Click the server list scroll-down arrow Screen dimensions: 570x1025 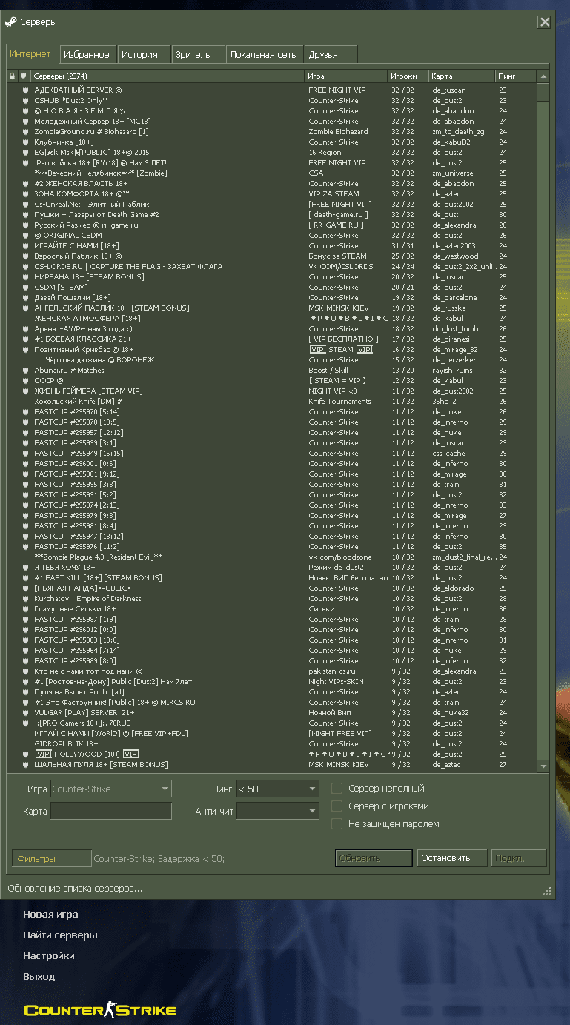(x=543, y=766)
